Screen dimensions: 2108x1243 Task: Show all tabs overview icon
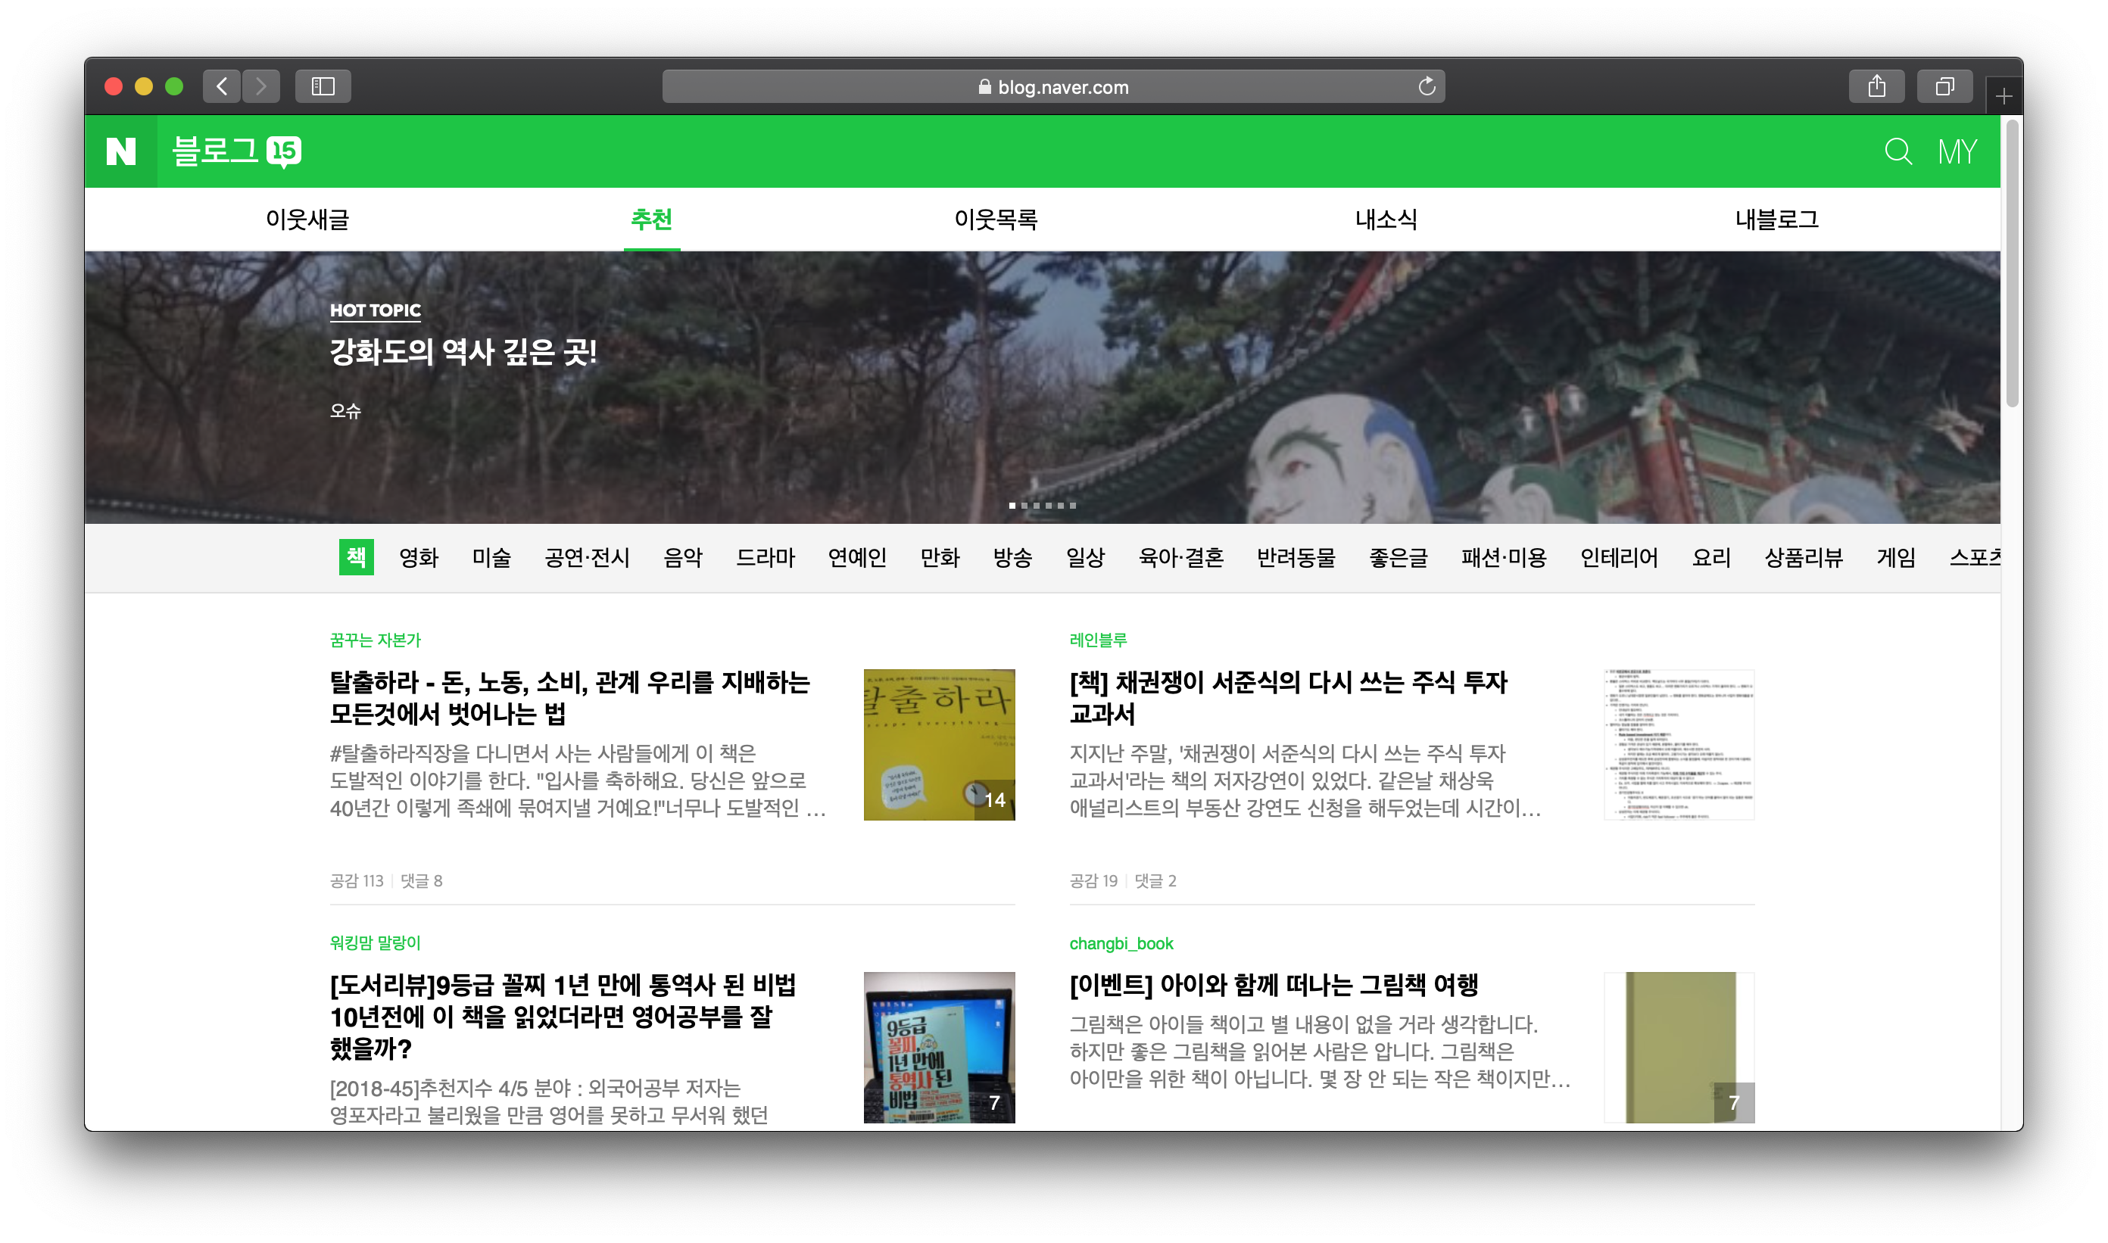[1944, 86]
